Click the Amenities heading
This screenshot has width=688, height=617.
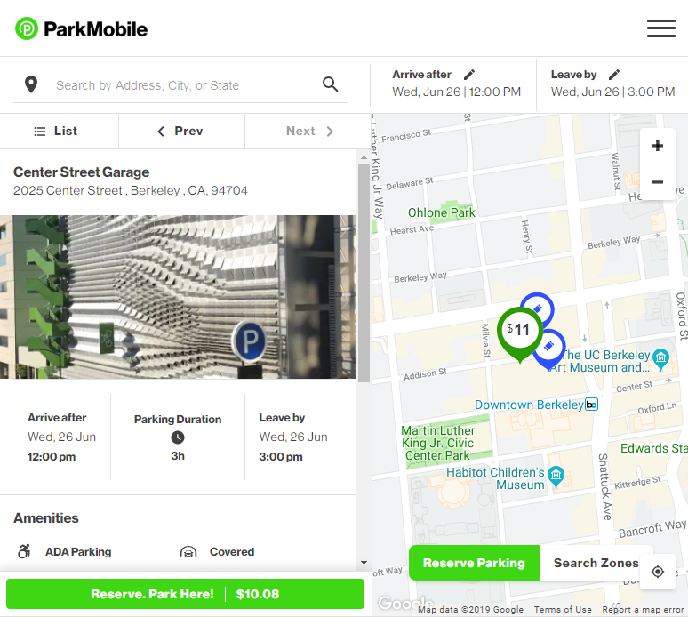point(46,517)
